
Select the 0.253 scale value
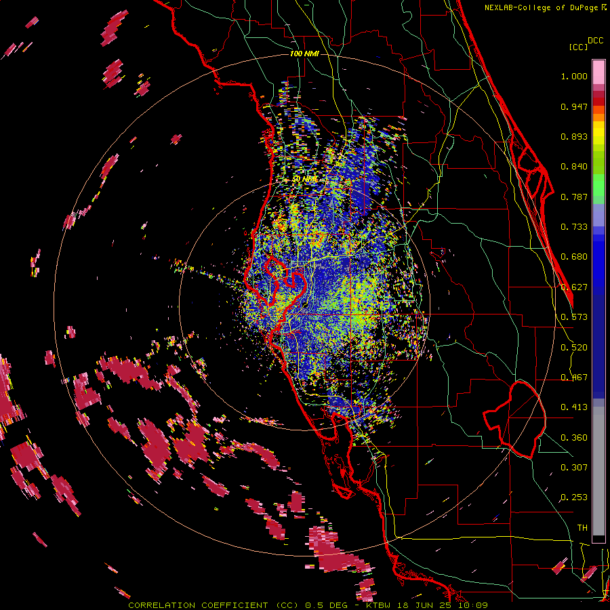pyautogui.click(x=574, y=497)
